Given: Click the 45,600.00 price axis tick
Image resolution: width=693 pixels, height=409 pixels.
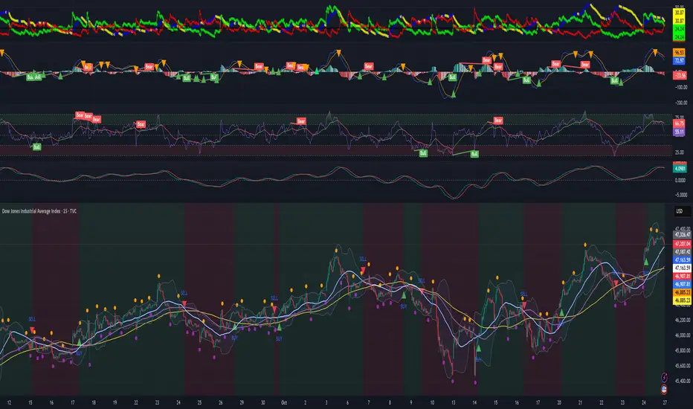Looking at the screenshot, I should [683, 366].
